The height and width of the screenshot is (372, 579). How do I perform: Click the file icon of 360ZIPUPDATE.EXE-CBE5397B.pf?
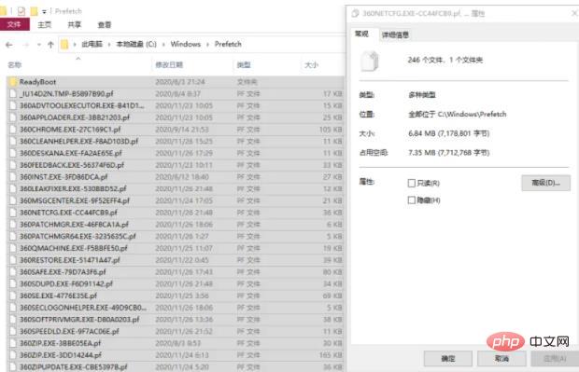click(13, 366)
